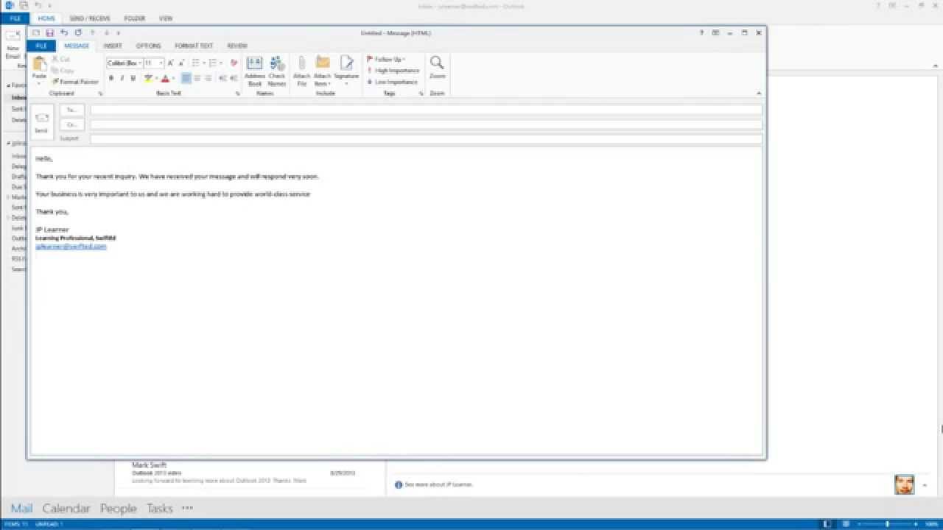Undo last action in message window toolbar
Screen dimensions: 943x530
point(64,32)
